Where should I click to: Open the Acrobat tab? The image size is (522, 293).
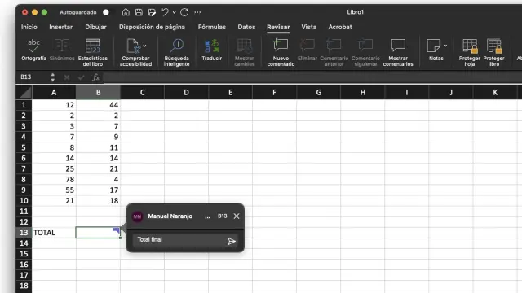tap(340, 27)
